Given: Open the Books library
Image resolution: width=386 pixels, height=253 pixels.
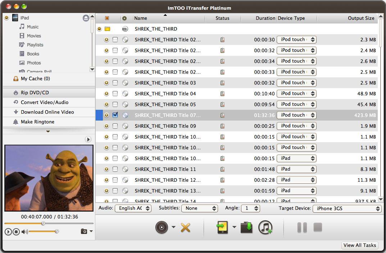Looking at the screenshot, I should pyautogui.click(x=33, y=54).
